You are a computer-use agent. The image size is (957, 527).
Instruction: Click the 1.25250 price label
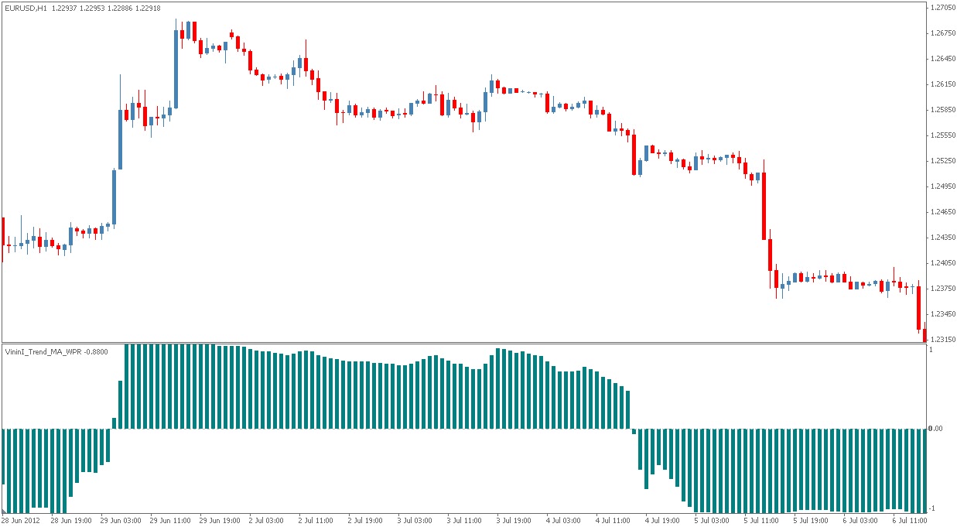(942, 161)
